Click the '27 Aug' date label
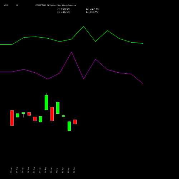This screenshot has height=179, width=179. [x=40, y=170]
